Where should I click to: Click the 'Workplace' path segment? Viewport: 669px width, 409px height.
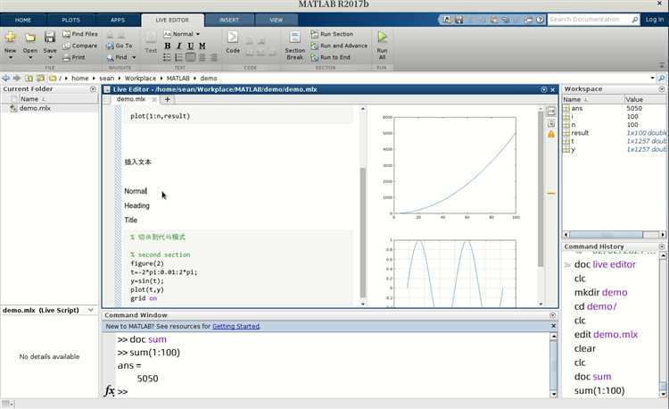pos(140,78)
